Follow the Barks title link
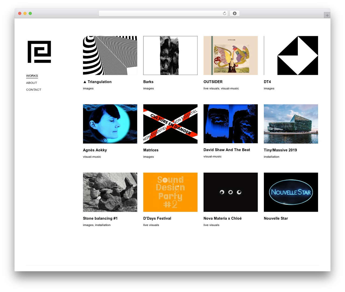The image size is (345, 292). tap(148, 82)
